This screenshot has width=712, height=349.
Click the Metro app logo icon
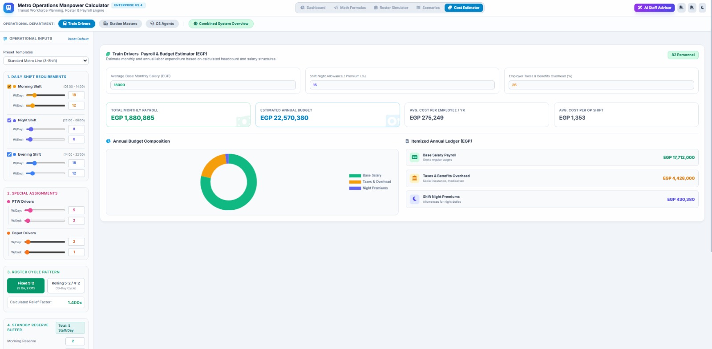(x=8, y=8)
